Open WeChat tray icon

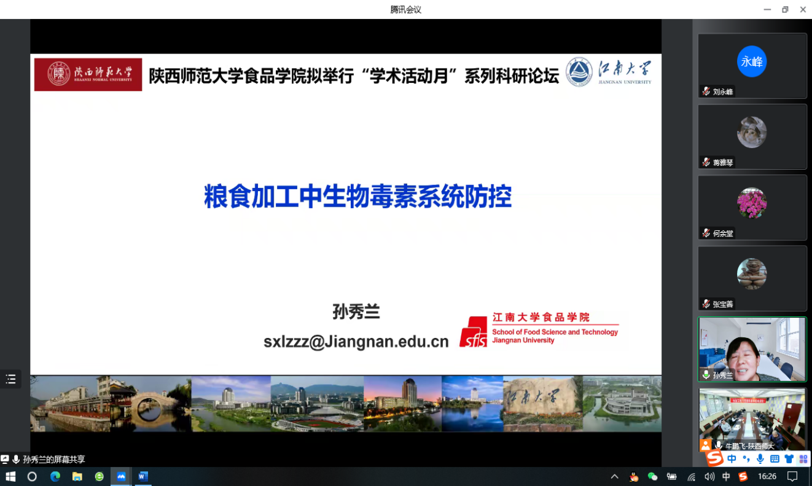(x=653, y=477)
